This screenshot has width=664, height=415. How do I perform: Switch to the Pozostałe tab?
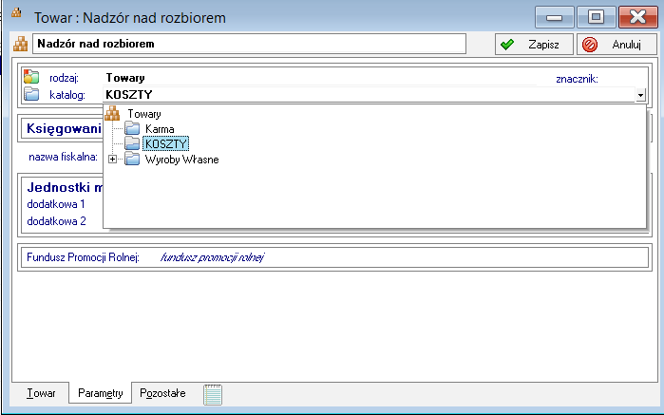tap(162, 393)
